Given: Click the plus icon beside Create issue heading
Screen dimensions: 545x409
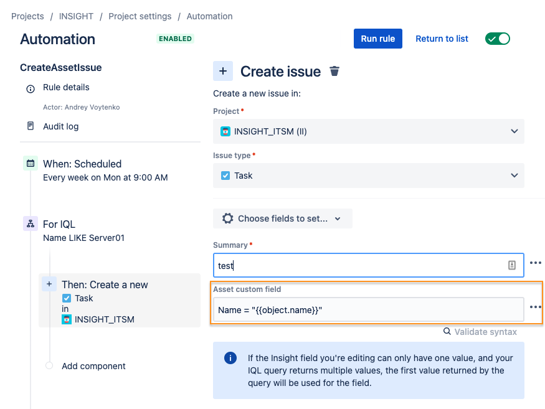Looking at the screenshot, I should (x=223, y=71).
